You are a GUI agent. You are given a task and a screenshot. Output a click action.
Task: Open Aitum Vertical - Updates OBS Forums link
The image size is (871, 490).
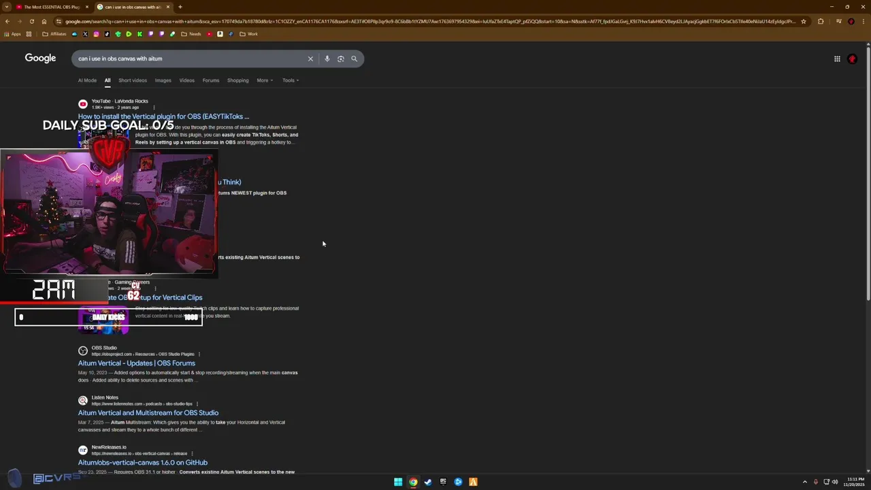136,363
